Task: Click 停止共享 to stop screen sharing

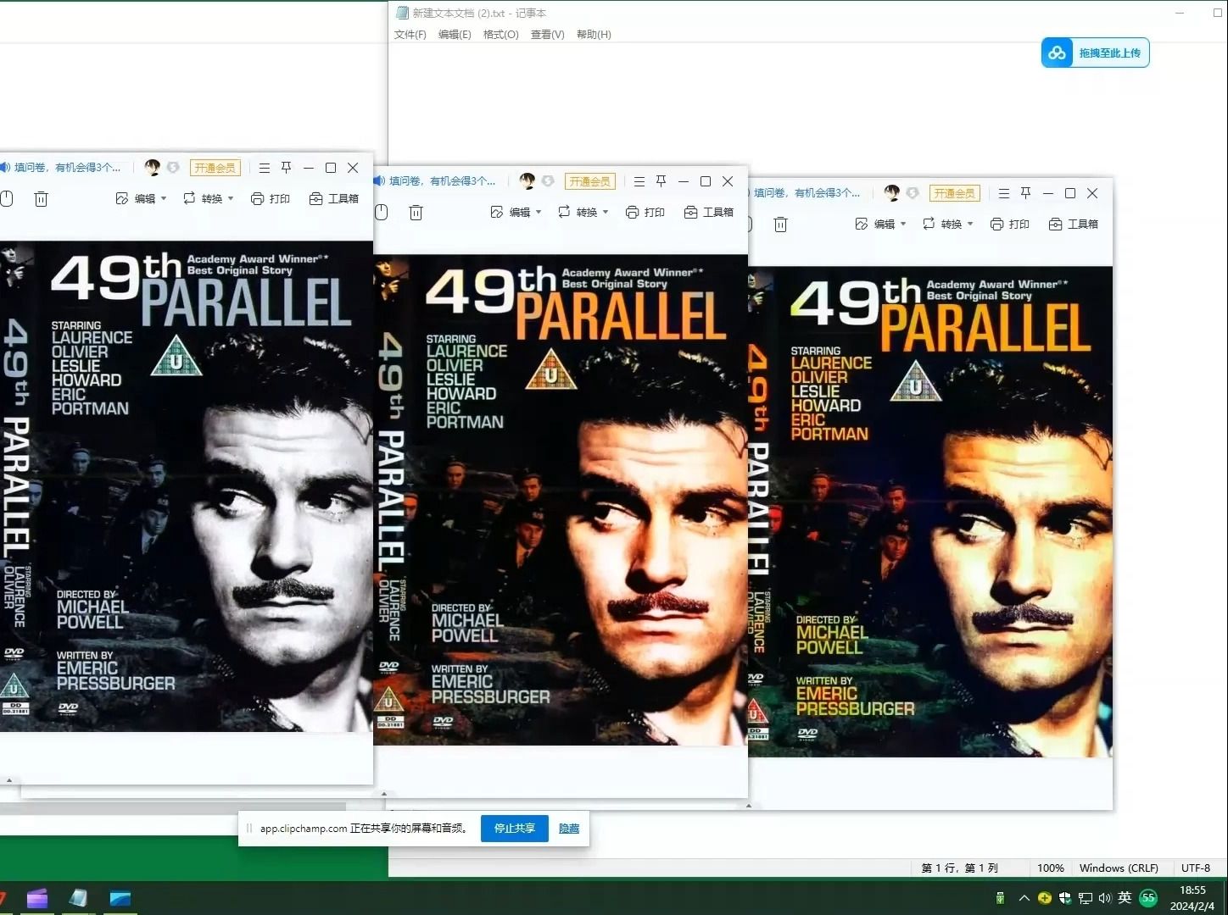Action: 514,829
